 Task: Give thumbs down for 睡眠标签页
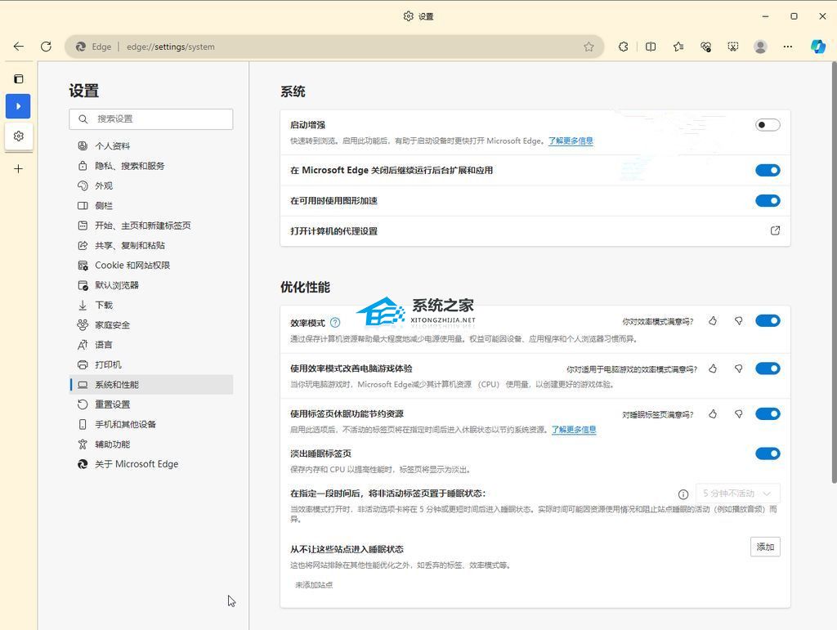click(738, 413)
